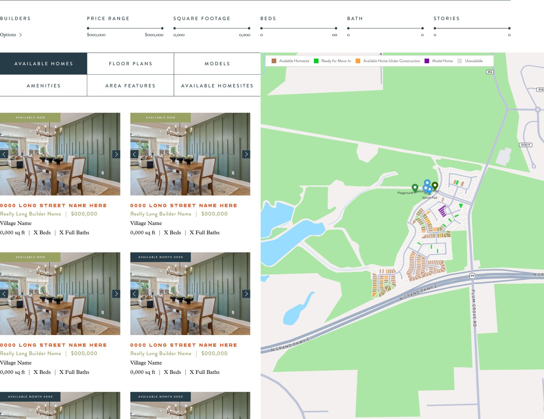
Task: Show next photo on middle-left Available Now listing
Action: point(116,294)
